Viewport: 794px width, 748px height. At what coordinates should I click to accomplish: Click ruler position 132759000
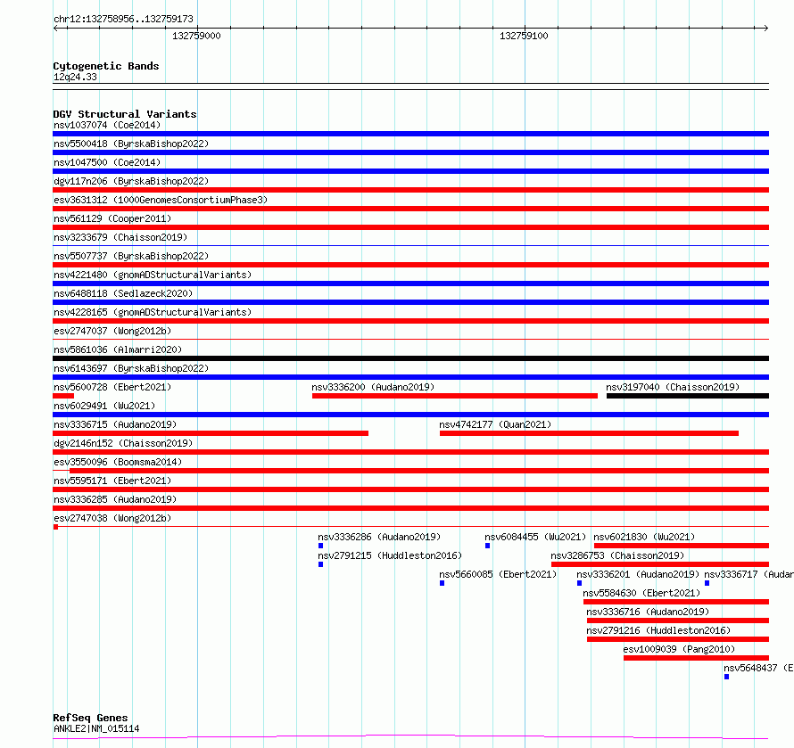tap(196, 36)
